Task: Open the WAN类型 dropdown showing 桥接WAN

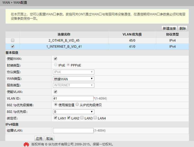Action: coord(73,79)
